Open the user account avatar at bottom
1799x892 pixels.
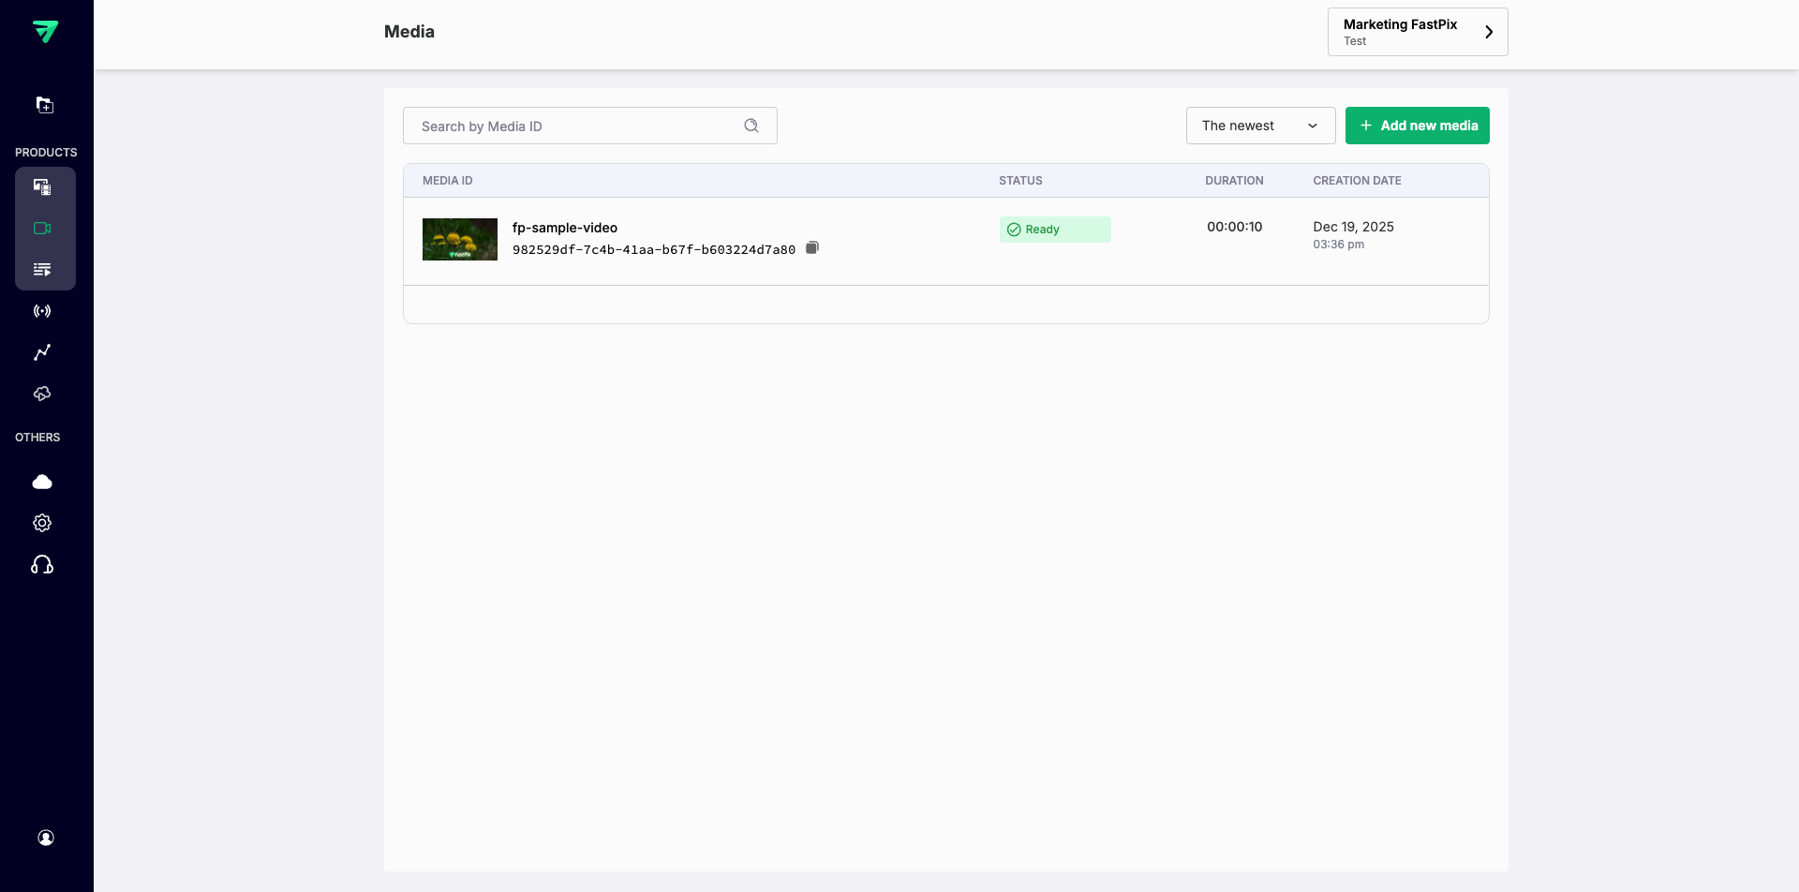pyautogui.click(x=46, y=837)
